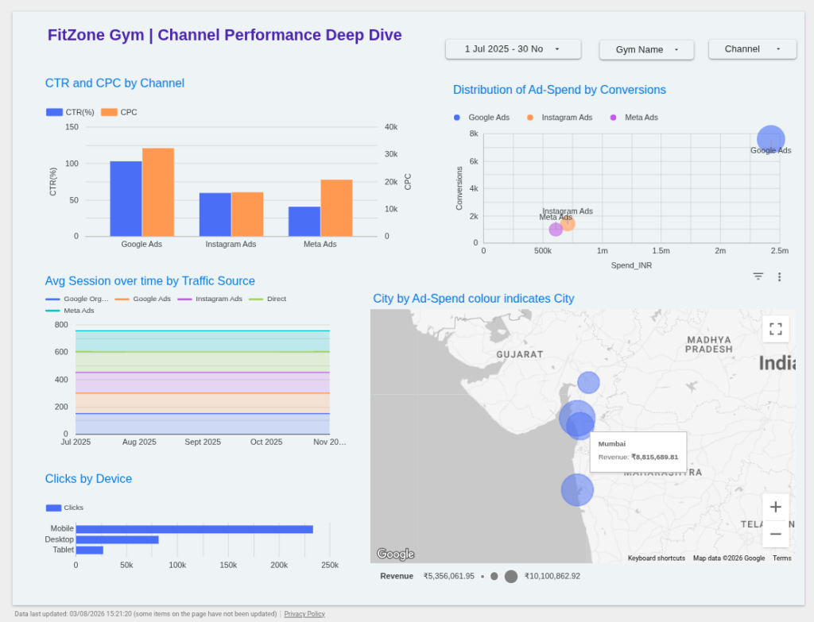Select the Meta Ads CPC orange bar
814x622 pixels.
336,208
